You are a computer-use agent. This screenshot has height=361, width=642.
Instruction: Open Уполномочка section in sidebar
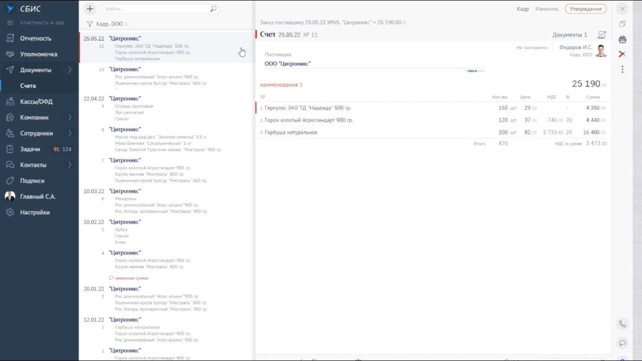[x=39, y=54]
